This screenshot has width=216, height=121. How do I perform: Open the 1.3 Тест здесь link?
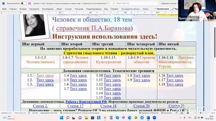45,84
